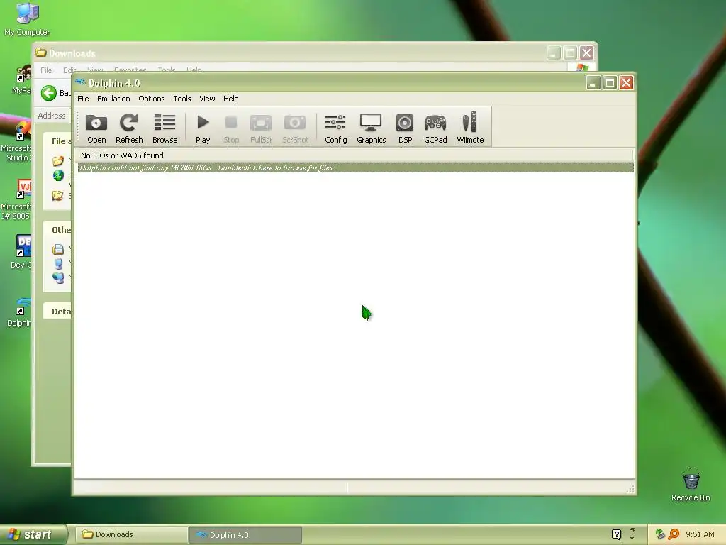This screenshot has width=726, height=545.
Task: Click the 'No ISOs or WADS found' header
Action: (x=354, y=155)
